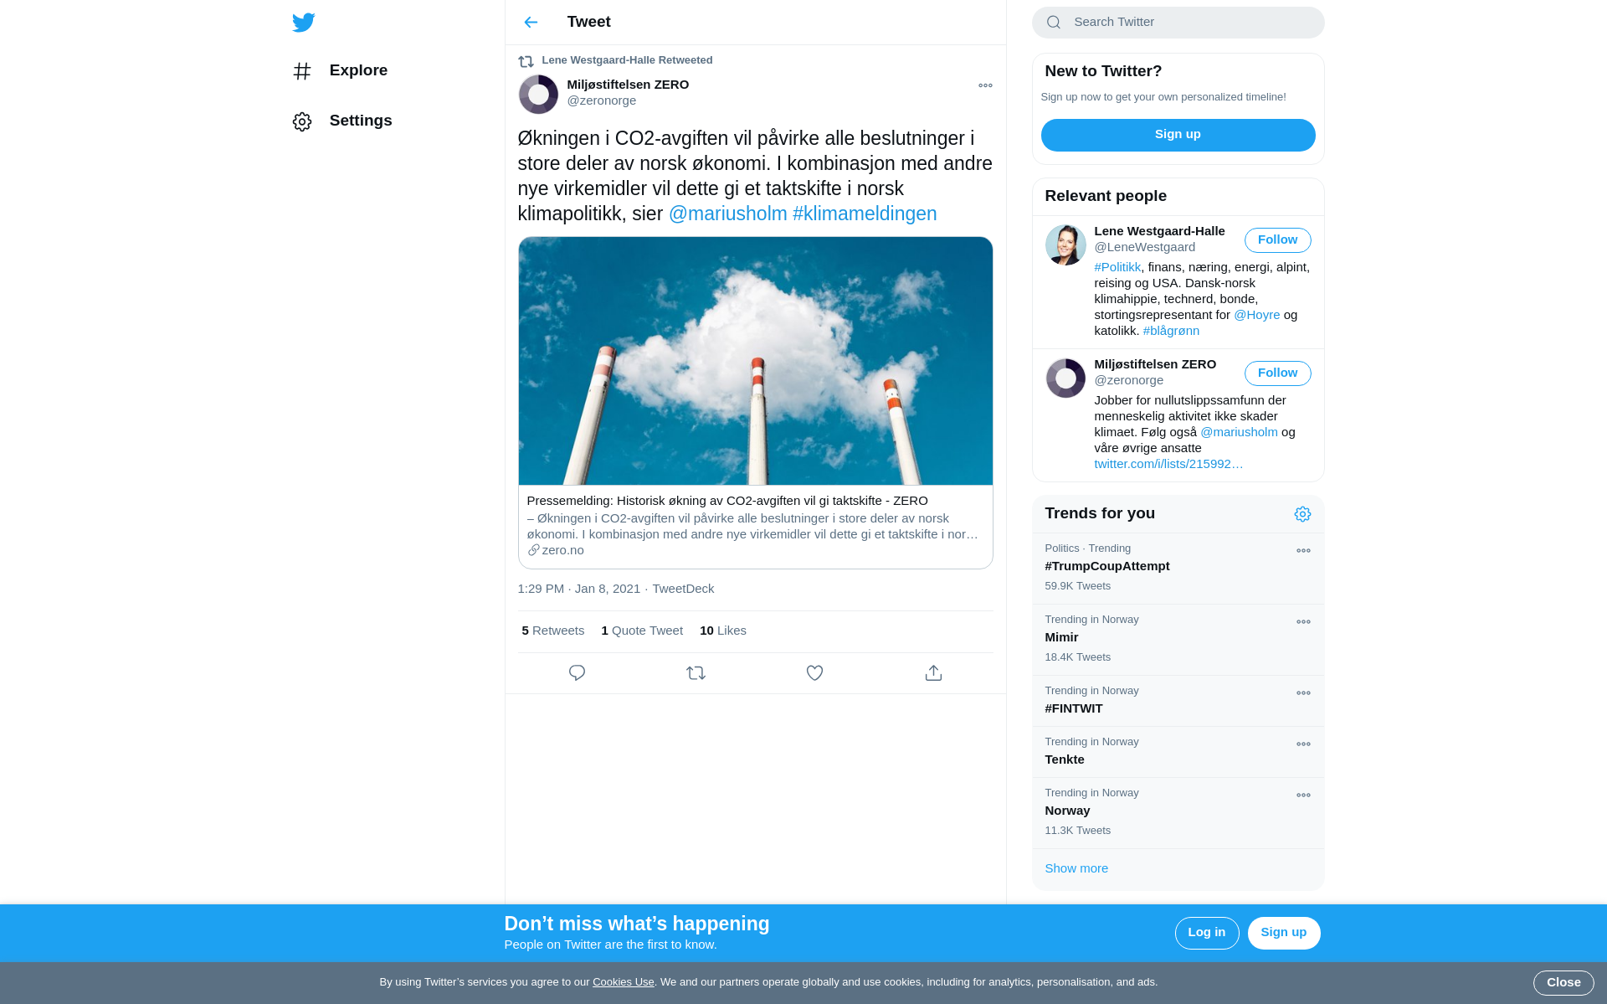Click the Search Twitter input field

1178,23
